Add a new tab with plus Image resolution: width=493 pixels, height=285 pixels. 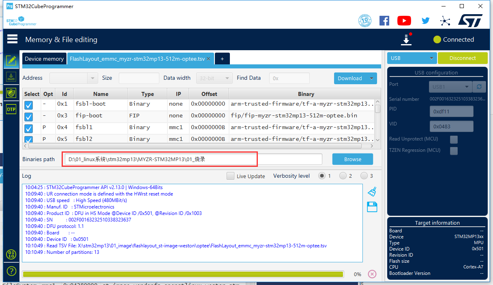(x=222, y=59)
